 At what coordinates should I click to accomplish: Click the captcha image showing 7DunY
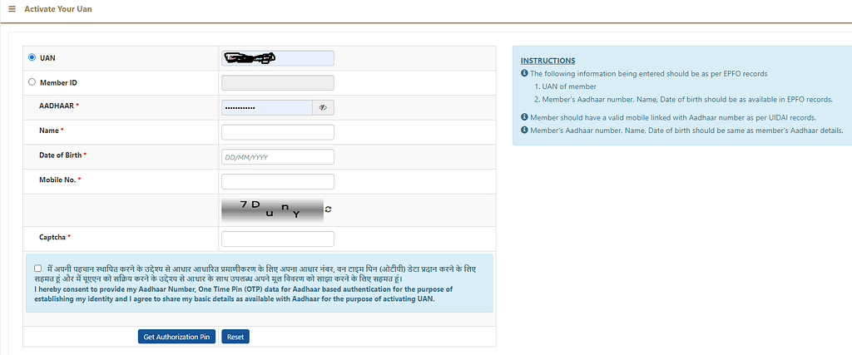(x=271, y=210)
